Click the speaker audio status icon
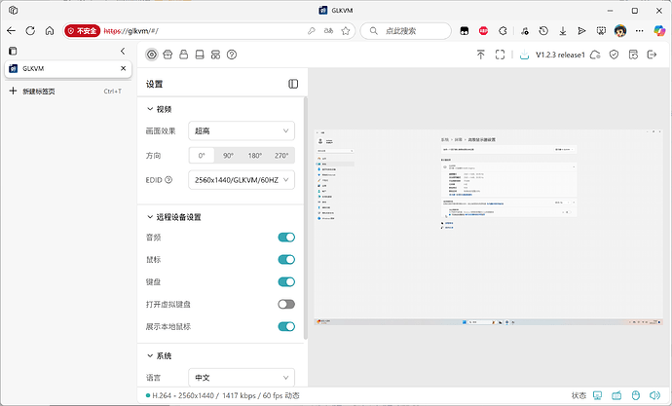 (654, 395)
